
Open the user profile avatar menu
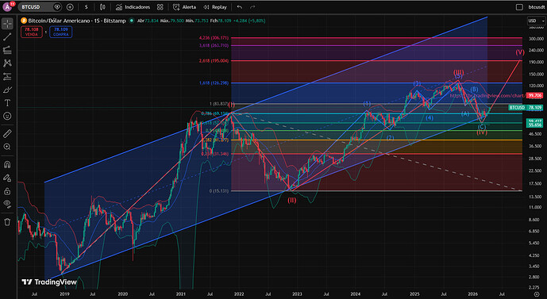pos(7,6)
